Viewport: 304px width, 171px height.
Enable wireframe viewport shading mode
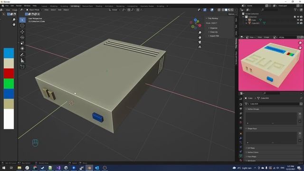click(x=223, y=9)
